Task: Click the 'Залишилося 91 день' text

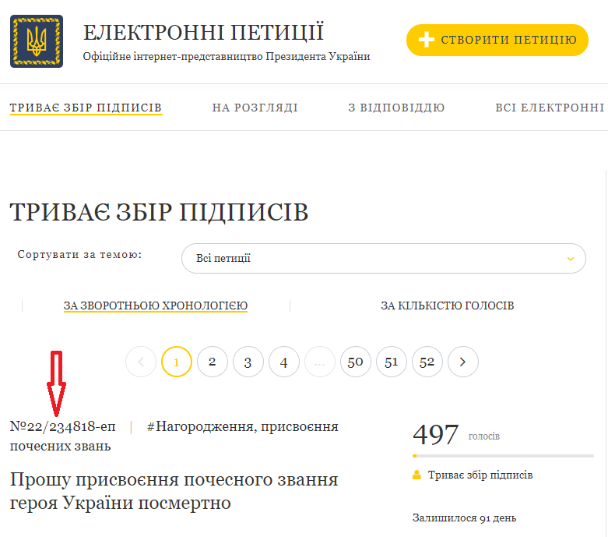Action: tap(464, 518)
